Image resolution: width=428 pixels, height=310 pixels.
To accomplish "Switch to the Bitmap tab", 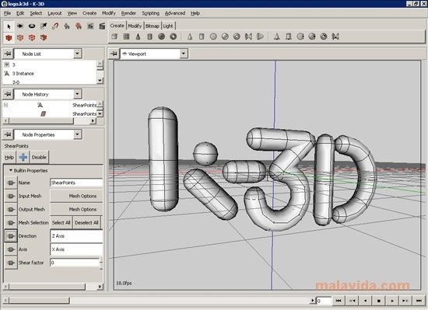I will pyautogui.click(x=152, y=26).
